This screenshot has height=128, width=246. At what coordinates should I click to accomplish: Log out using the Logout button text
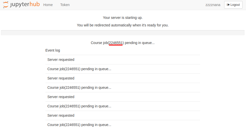click(x=235, y=5)
